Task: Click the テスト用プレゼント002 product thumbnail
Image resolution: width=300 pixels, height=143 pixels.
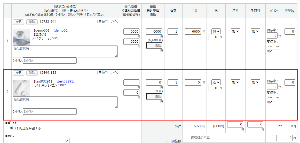Action: (x=21, y=88)
